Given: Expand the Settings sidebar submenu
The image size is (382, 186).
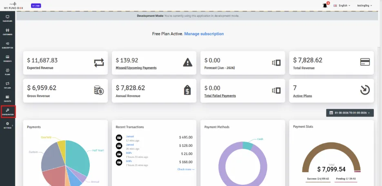Looking at the screenshot, I should pyautogui.click(x=7, y=125).
